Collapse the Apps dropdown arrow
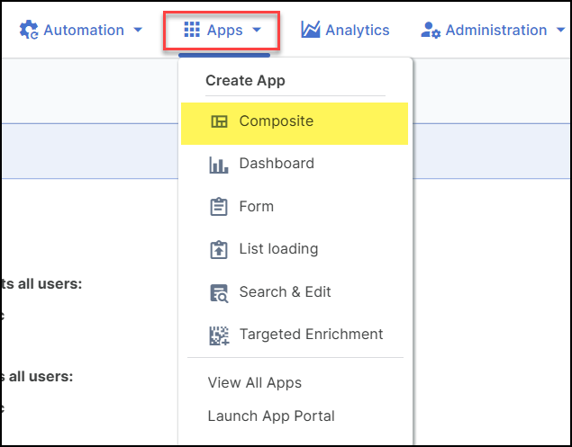The height and width of the screenshot is (447, 572). 257,31
